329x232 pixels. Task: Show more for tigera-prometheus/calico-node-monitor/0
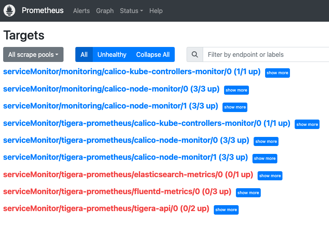[266, 142]
